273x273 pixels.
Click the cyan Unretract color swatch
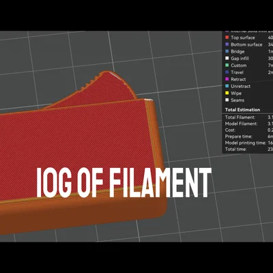click(x=227, y=86)
